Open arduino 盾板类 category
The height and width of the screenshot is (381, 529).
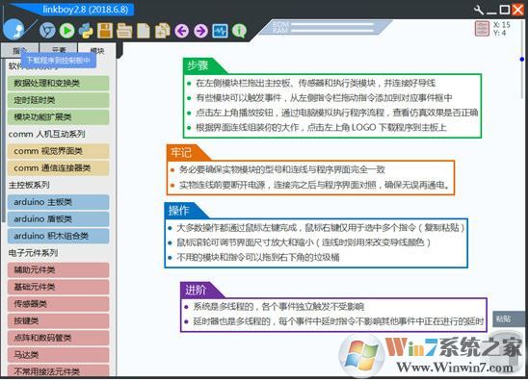click(58, 219)
